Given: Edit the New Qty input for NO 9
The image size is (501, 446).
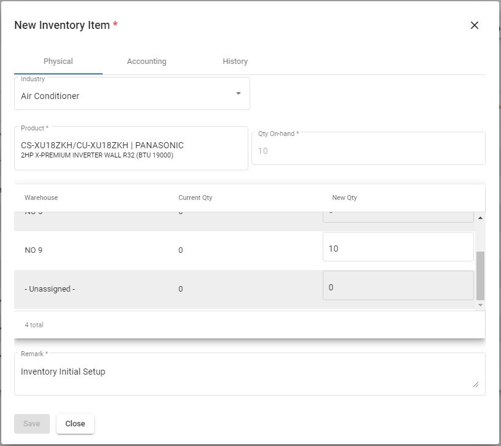Looking at the screenshot, I should (x=398, y=249).
